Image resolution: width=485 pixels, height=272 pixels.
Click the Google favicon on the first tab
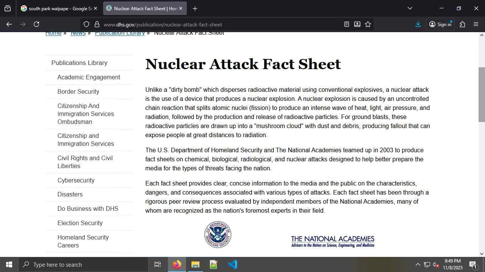coord(24,8)
